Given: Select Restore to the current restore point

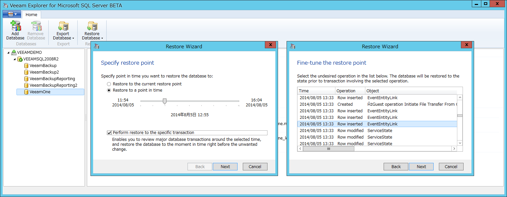Looking at the screenshot, I should point(109,84).
